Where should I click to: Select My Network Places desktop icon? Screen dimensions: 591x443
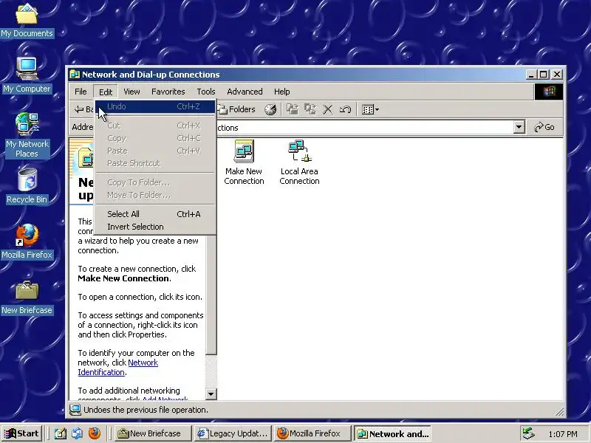tap(27, 135)
